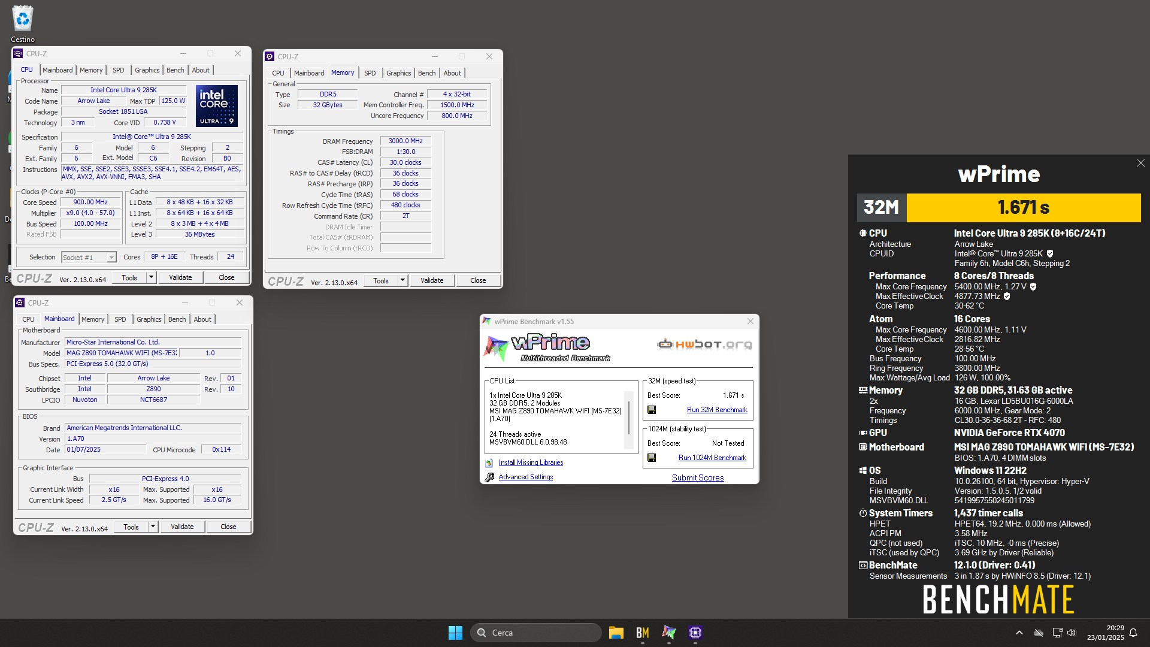Click the CPU List scrollbar in wPrime
The image size is (1150, 647).
pos(629,419)
